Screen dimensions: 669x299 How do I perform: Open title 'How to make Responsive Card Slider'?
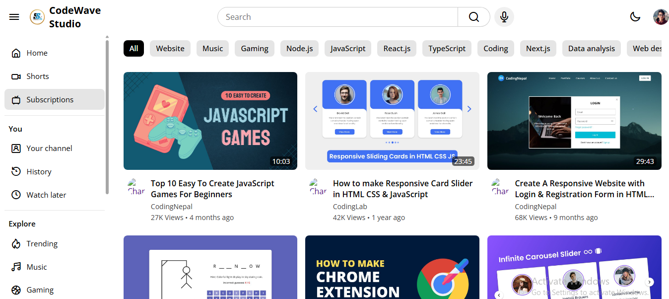(403, 189)
